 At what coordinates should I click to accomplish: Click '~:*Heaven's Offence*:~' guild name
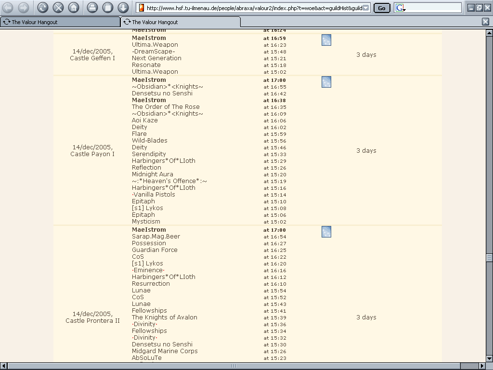pos(169,181)
